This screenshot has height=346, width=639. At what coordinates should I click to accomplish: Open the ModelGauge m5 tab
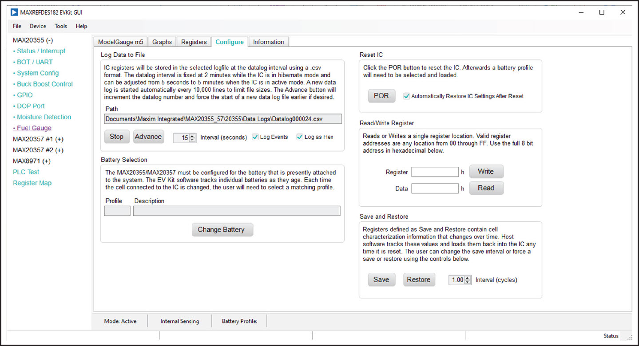[x=120, y=42]
